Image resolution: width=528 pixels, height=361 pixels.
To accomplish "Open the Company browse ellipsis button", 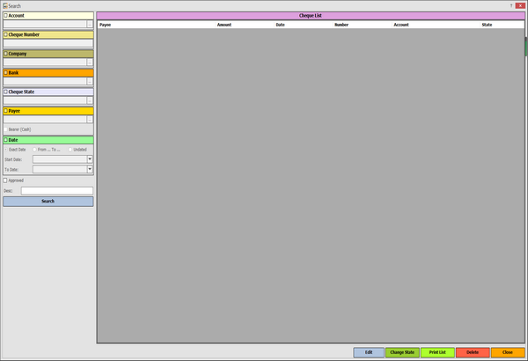I will (90, 63).
